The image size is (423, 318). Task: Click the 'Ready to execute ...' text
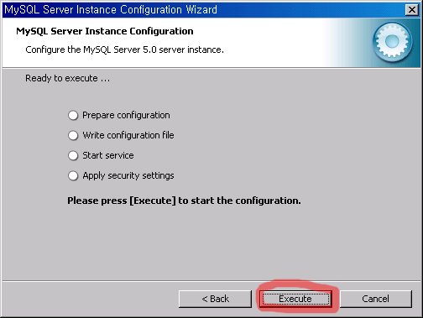tap(68, 78)
